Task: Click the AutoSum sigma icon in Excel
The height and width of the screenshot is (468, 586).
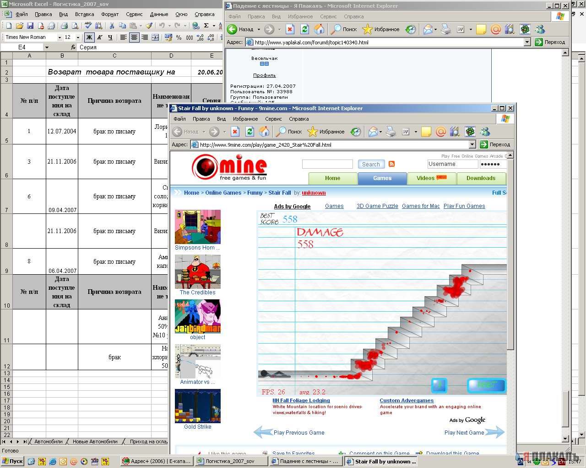Action: coord(206,26)
